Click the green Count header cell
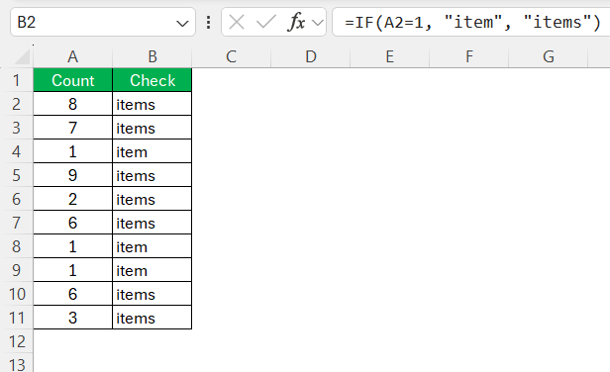The image size is (610, 372). (72, 80)
